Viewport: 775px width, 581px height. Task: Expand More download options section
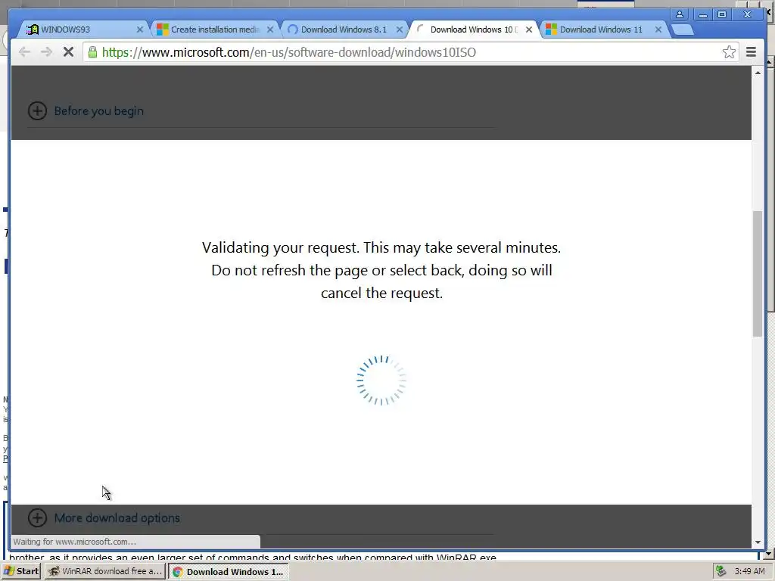click(x=104, y=517)
